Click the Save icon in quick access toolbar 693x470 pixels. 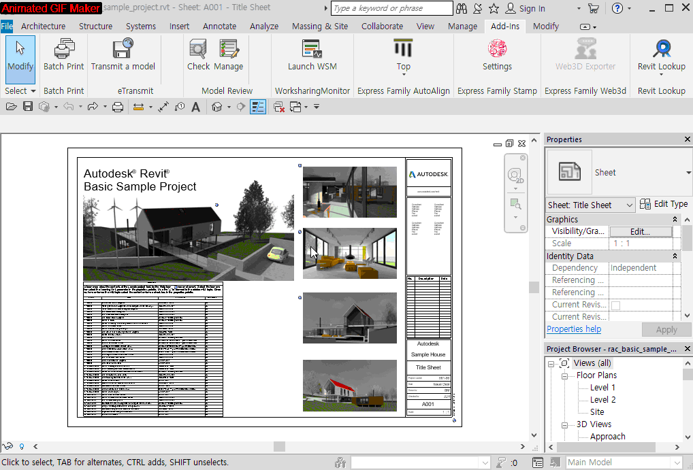(28, 107)
